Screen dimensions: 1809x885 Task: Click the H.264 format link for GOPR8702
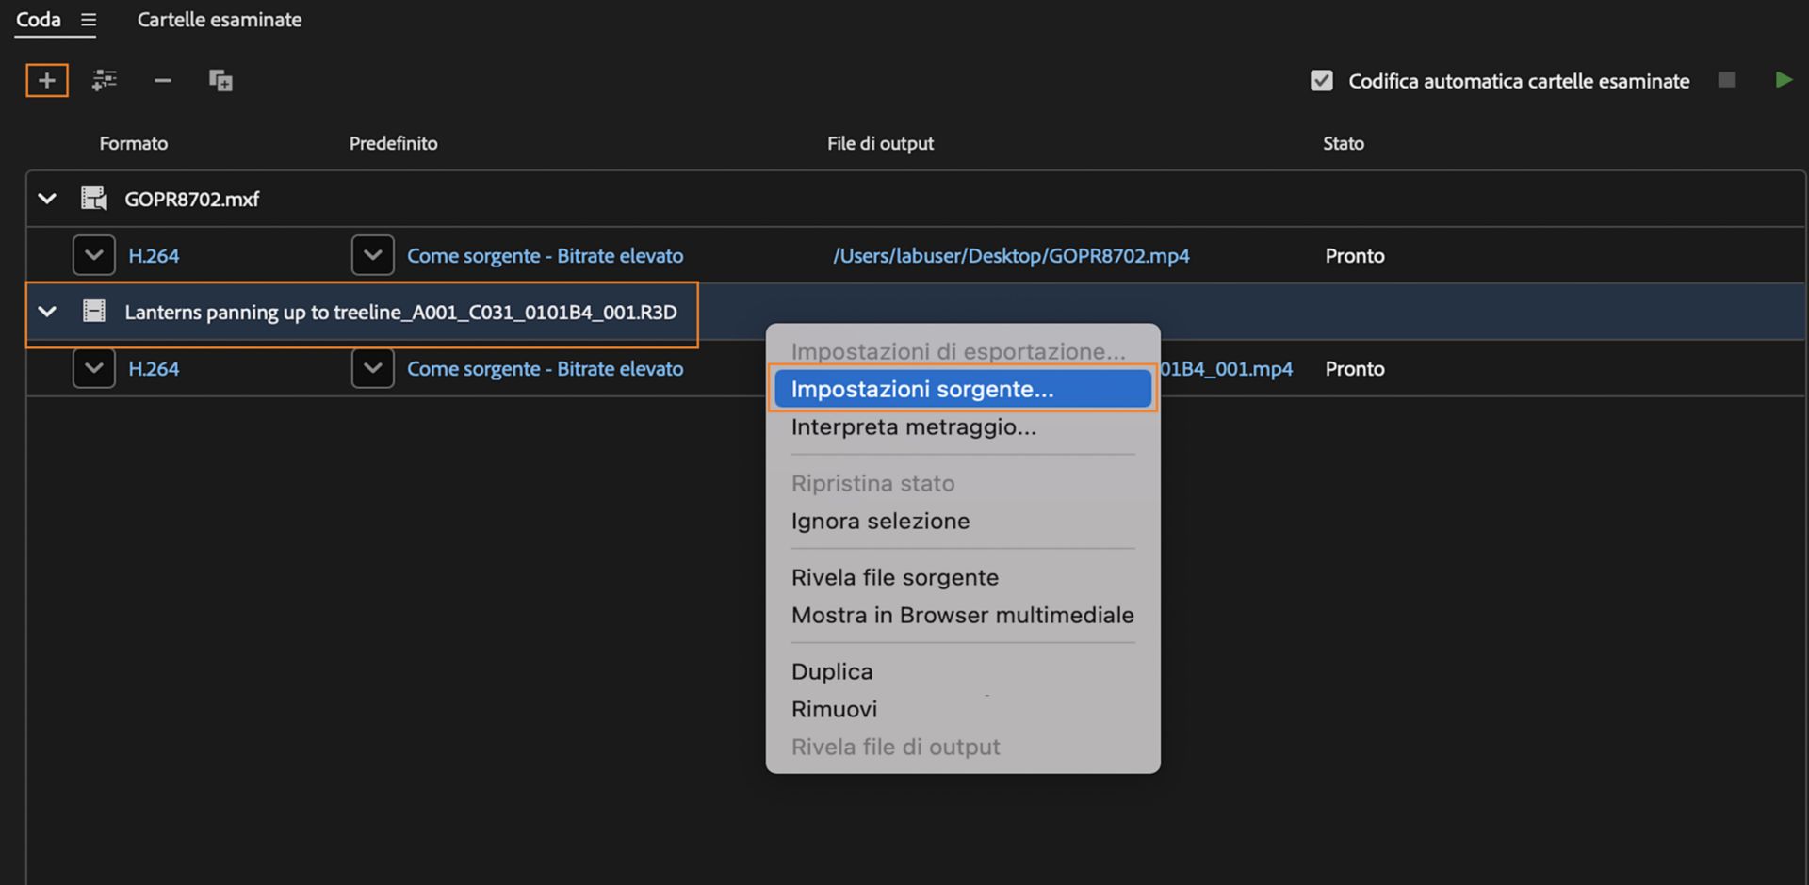(154, 255)
